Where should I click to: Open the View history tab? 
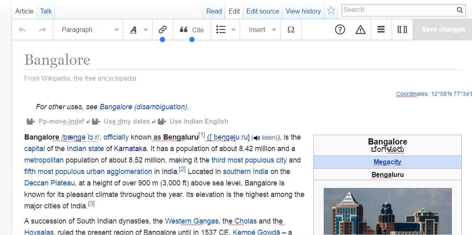(x=303, y=11)
